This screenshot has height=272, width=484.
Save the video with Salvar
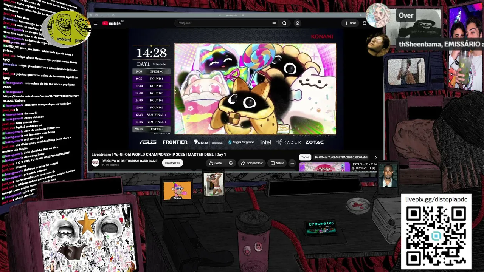click(277, 163)
